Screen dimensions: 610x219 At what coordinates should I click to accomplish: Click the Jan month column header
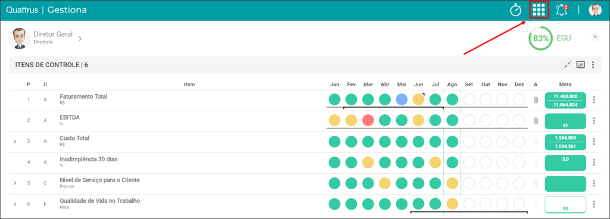coord(335,85)
